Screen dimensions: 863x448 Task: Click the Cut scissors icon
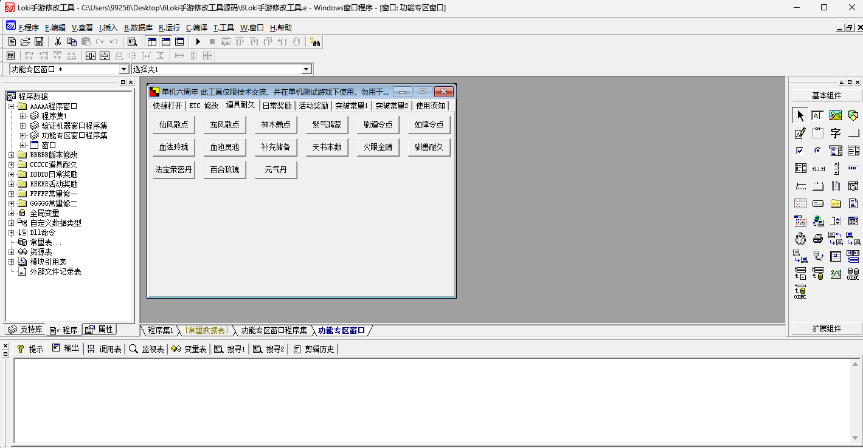click(58, 42)
